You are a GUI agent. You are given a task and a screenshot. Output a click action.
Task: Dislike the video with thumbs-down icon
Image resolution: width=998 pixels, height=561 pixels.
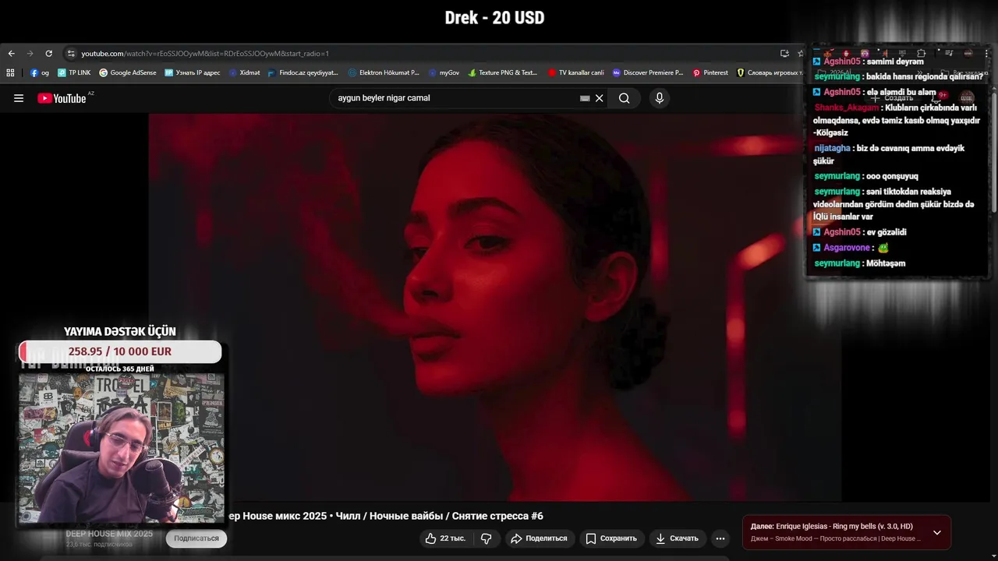pos(487,538)
